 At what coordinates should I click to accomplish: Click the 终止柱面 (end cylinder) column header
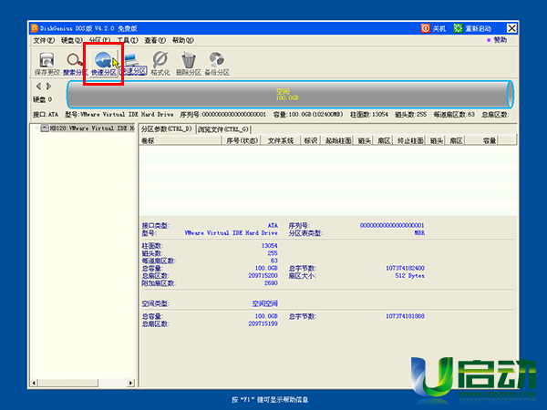[x=410, y=140]
